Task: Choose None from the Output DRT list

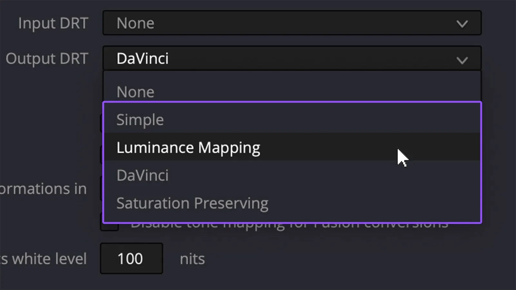Action: pyautogui.click(x=292, y=92)
